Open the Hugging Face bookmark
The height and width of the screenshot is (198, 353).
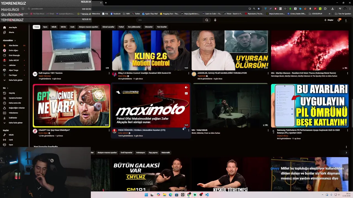[x=169, y=13]
